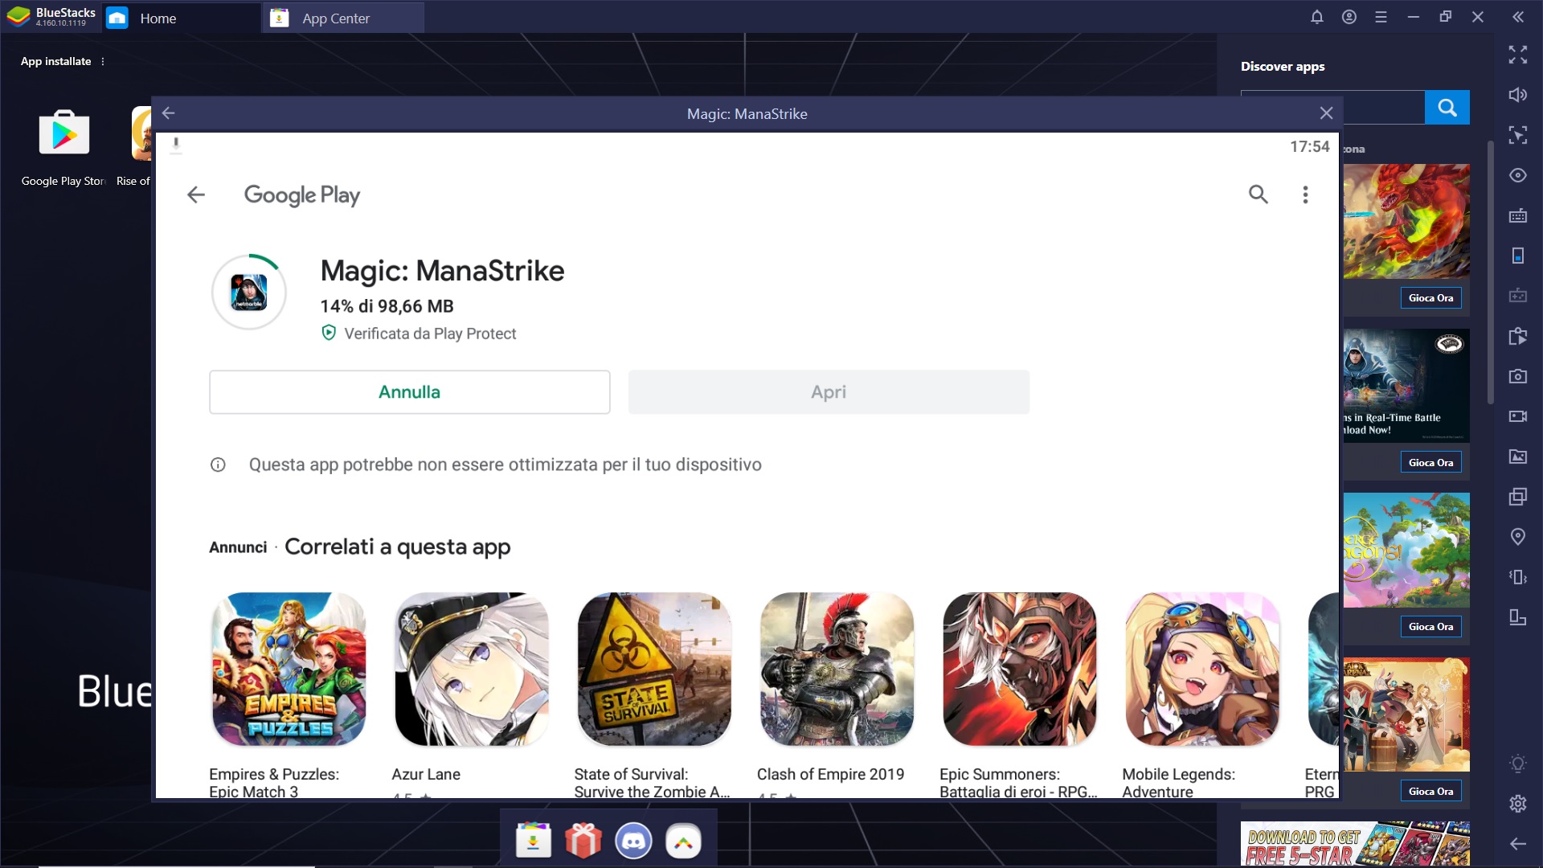The image size is (1543, 868).
Task: Open the multi-instance manager icon
Action: tap(1517, 497)
